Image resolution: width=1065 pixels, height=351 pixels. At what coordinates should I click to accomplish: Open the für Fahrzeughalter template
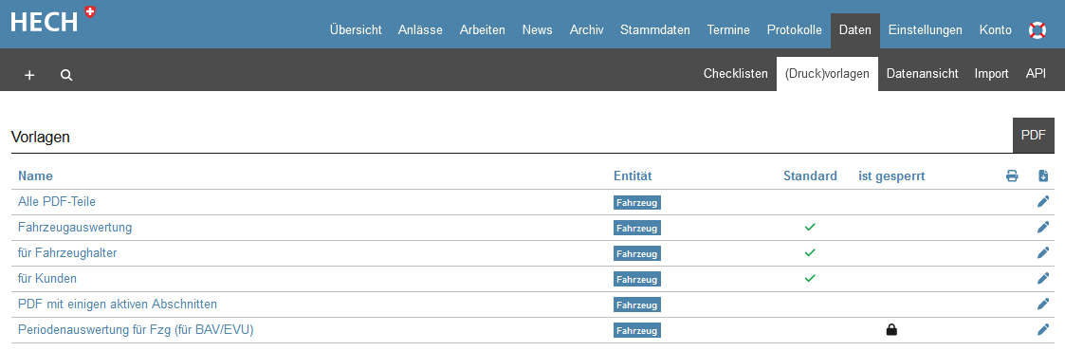click(67, 252)
